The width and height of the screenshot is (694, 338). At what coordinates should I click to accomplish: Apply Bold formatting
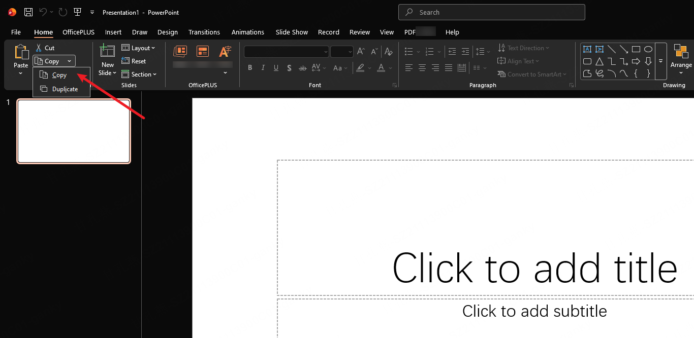click(x=250, y=68)
